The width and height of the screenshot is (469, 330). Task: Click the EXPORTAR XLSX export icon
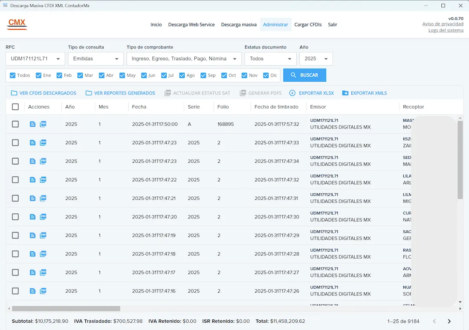click(x=293, y=93)
